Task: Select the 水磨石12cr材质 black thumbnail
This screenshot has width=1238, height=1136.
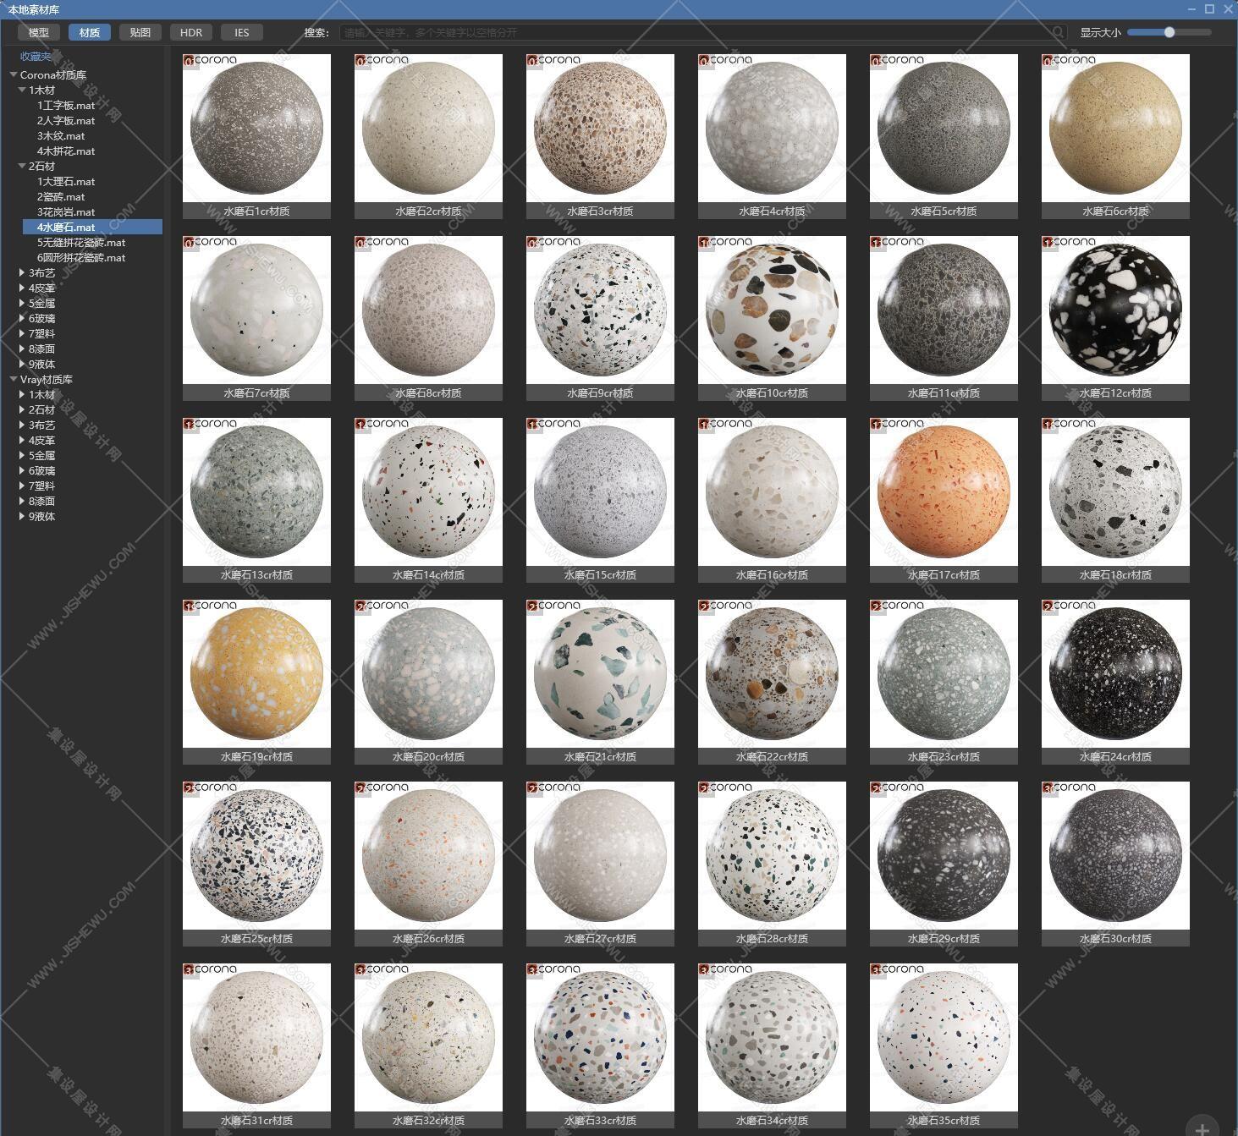Action: pos(1115,310)
